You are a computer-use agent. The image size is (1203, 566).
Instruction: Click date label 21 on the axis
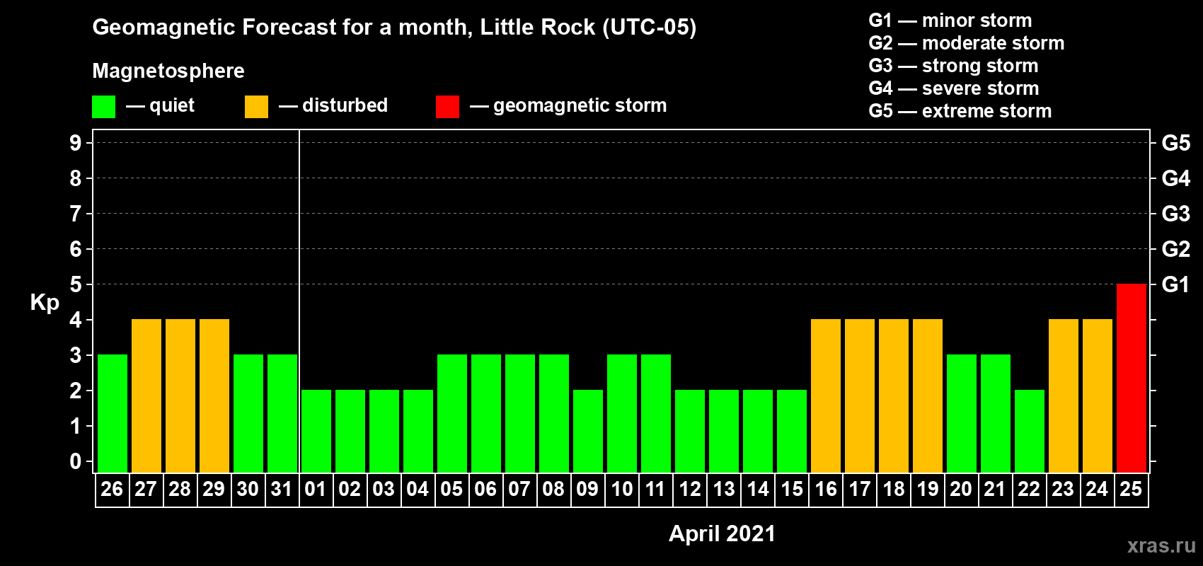tap(995, 490)
